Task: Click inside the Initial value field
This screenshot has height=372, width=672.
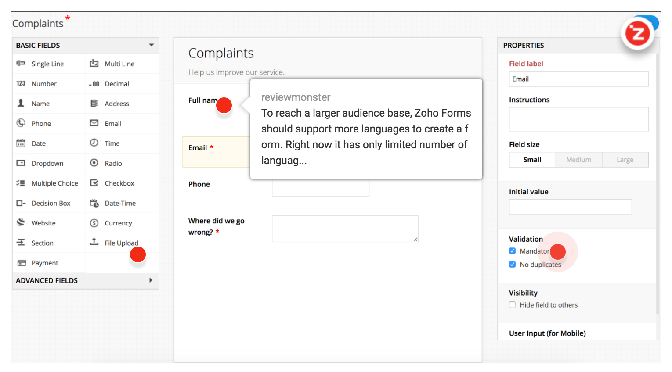Action: pyautogui.click(x=570, y=207)
